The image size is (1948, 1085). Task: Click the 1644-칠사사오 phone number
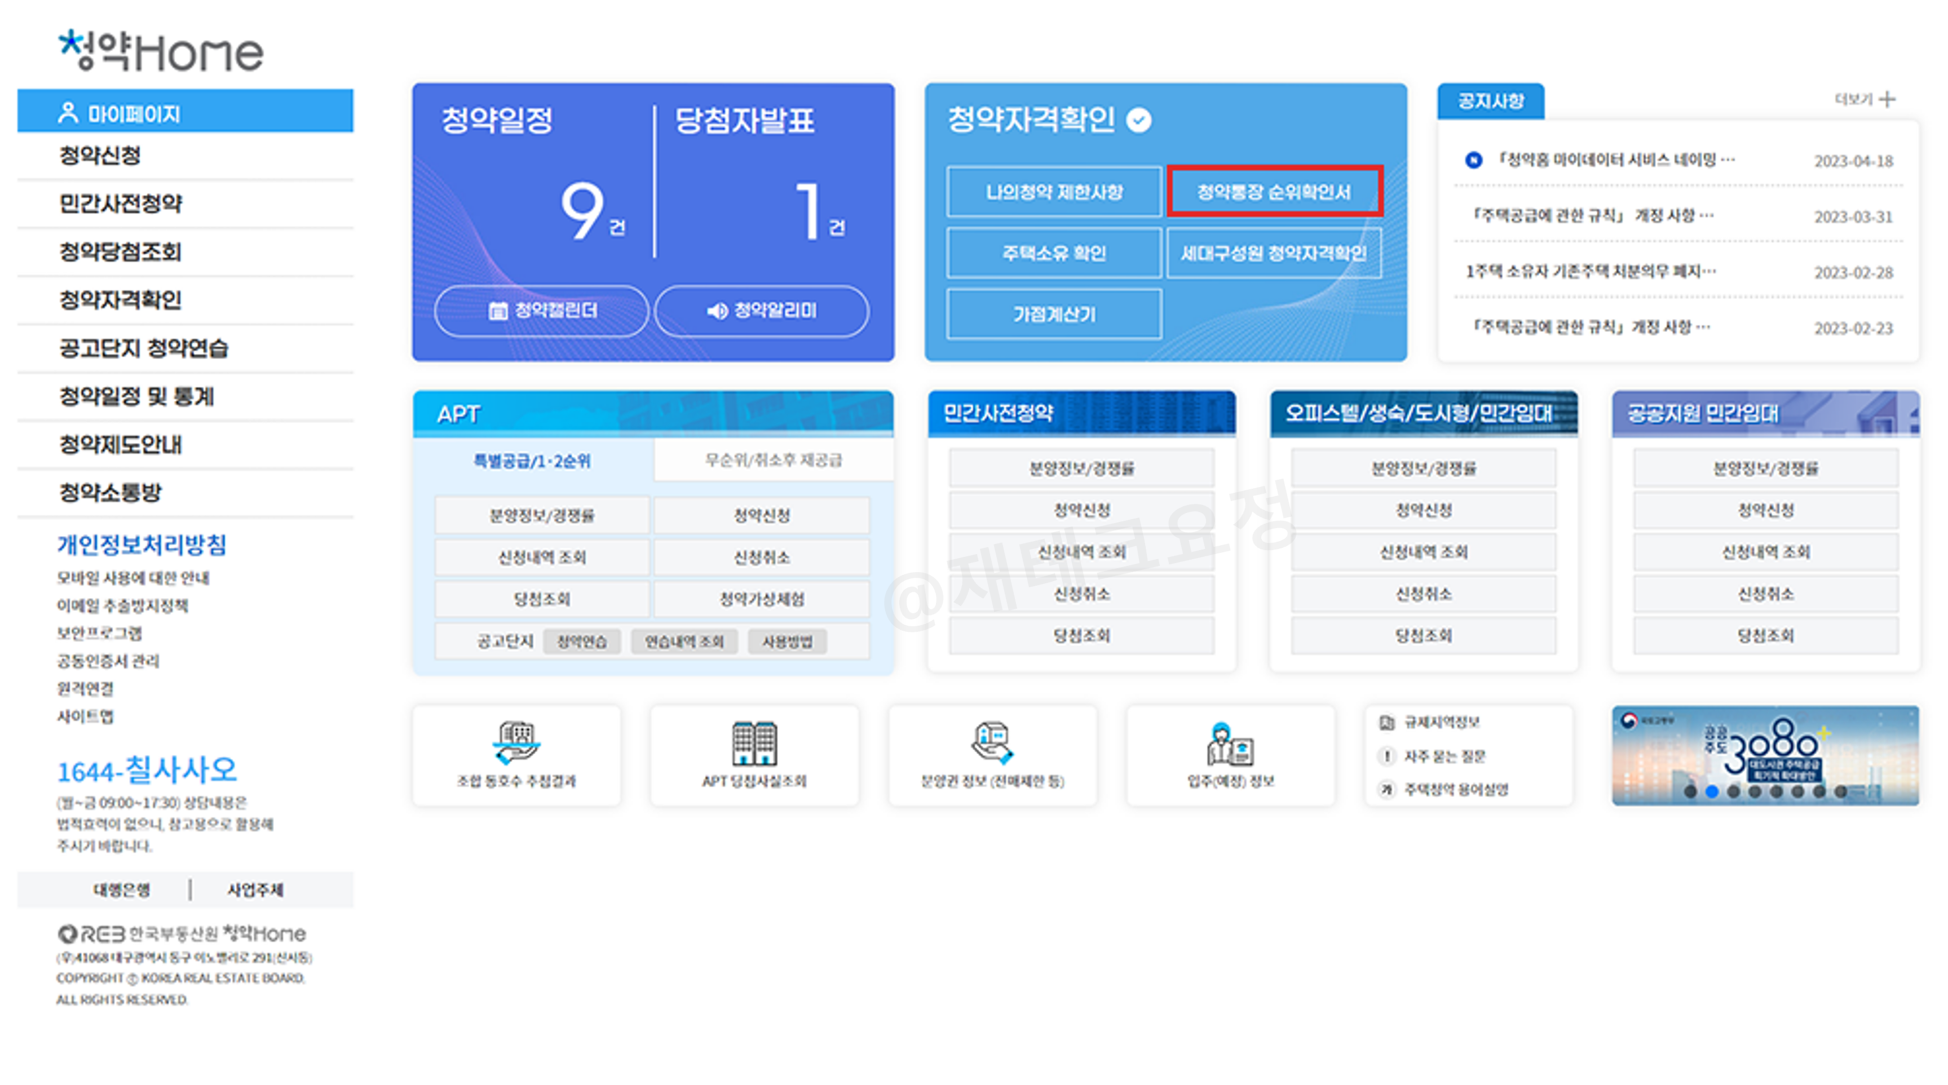(148, 770)
